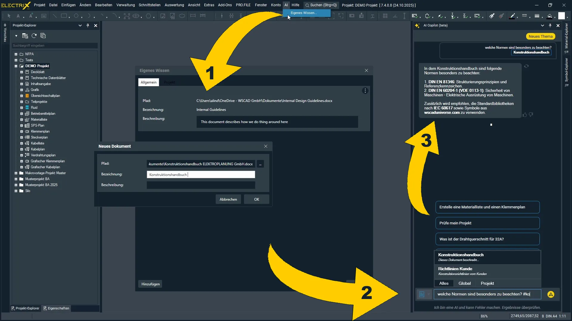Viewport: 572px width, 321px height.
Task: Pin the AI Copilot panel
Action: [550, 26]
